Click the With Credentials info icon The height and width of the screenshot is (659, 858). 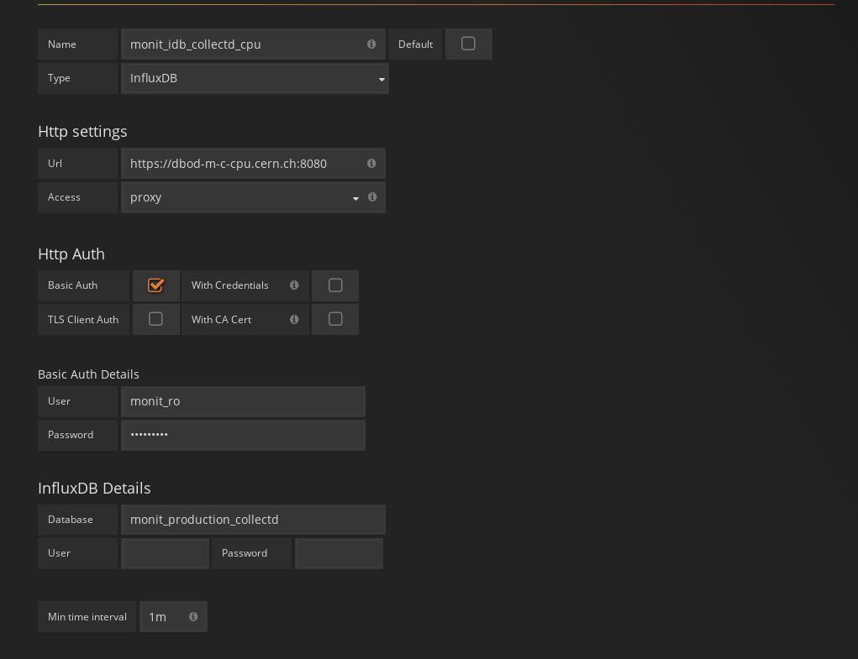pyautogui.click(x=294, y=285)
